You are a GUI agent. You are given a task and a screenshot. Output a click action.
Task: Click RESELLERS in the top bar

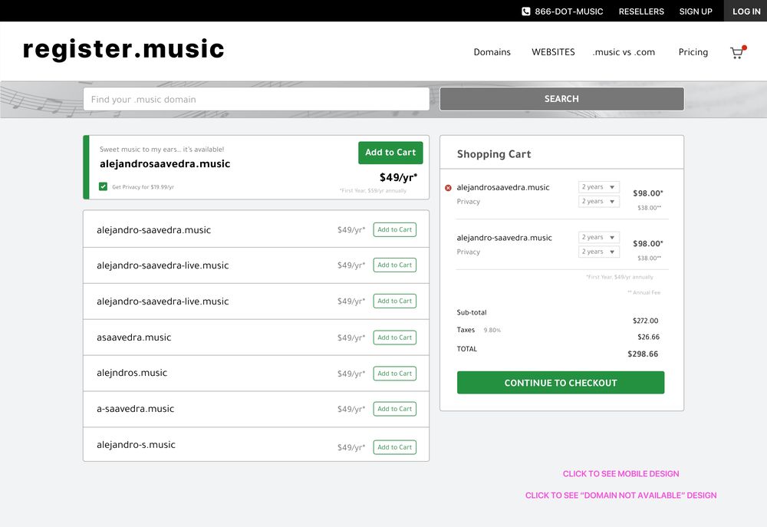point(641,12)
